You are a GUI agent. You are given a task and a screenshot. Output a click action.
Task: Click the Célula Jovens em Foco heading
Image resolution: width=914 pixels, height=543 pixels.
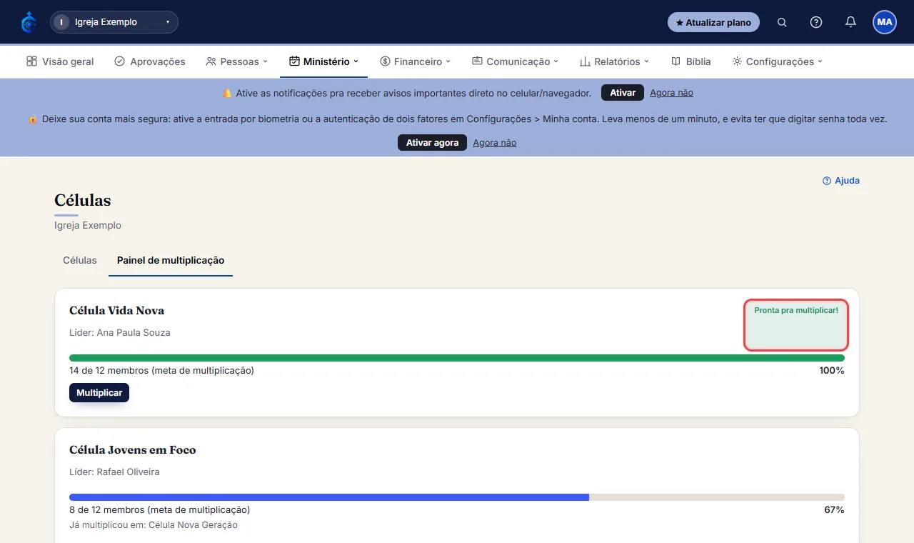pyautogui.click(x=133, y=450)
